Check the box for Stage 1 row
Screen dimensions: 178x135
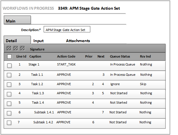(x=9, y=66)
